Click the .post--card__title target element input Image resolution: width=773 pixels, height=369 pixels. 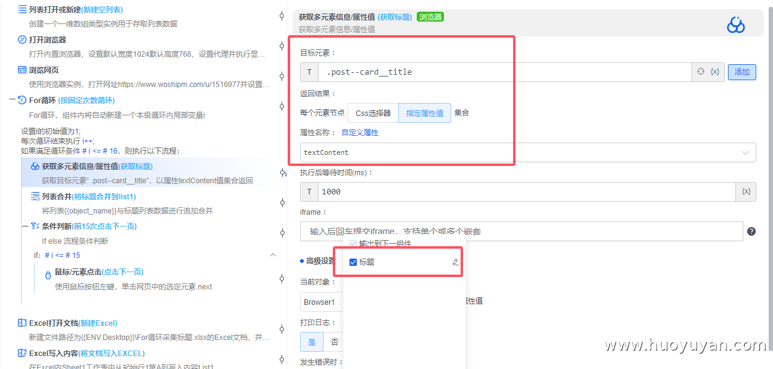tap(505, 72)
